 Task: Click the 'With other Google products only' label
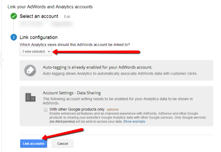pyautogui.click(x=77, y=109)
